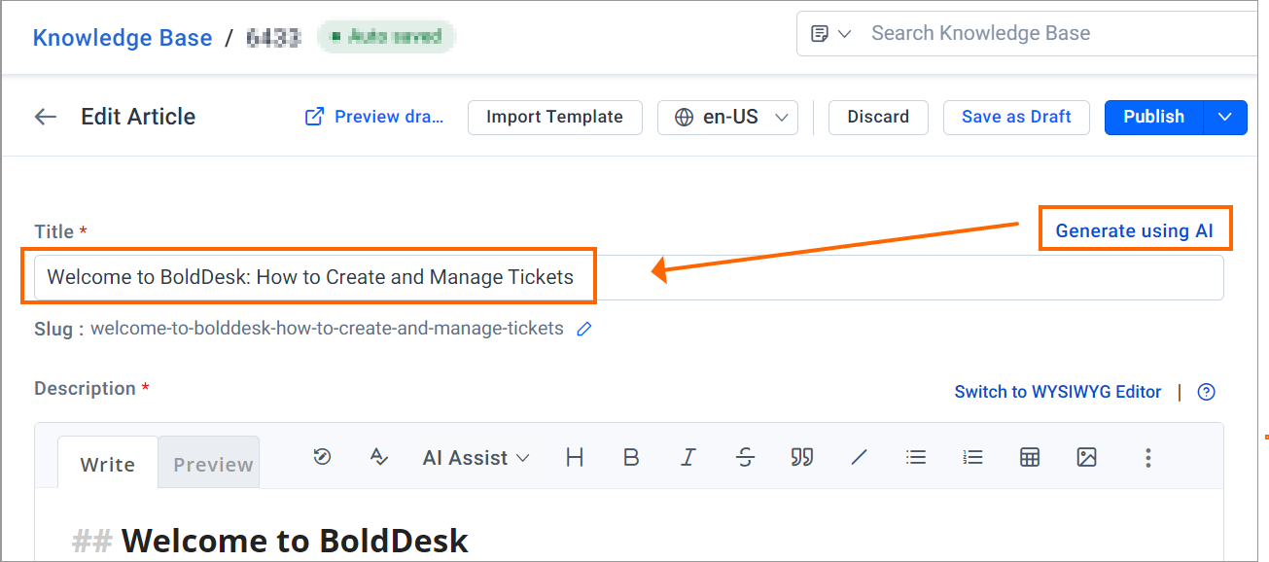Apply strikethrough formatting

point(746,457)
